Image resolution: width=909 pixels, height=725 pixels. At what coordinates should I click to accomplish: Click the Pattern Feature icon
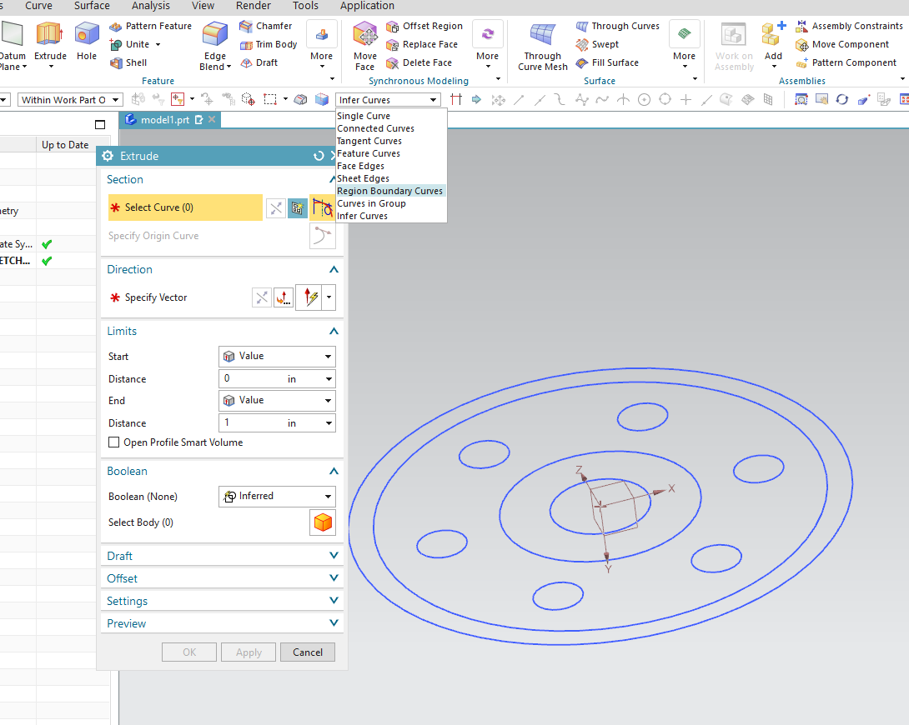coord(116,26)
